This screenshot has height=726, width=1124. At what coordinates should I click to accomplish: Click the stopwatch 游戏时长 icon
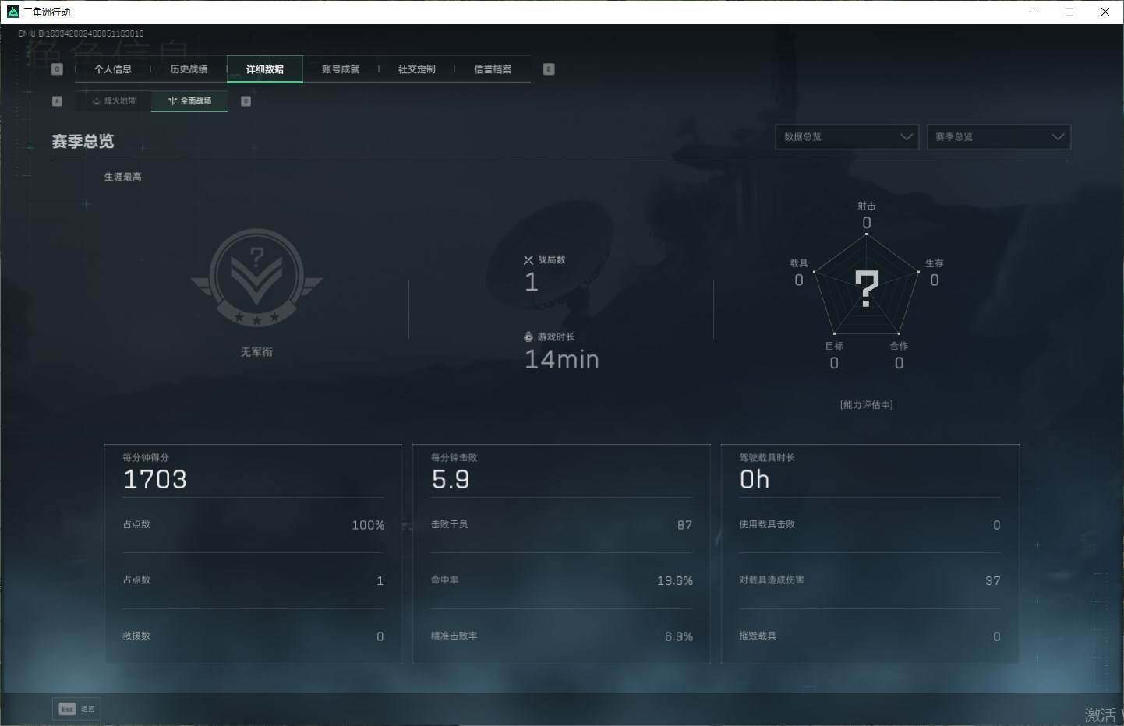point(528,337)
